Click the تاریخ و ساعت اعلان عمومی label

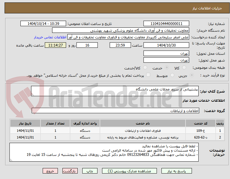click(x=90, y=24)
